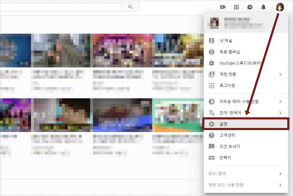Choose 로그아웃 to sign out
The height and width of the screenshot is (196, 293).
(x=246, y=86)
